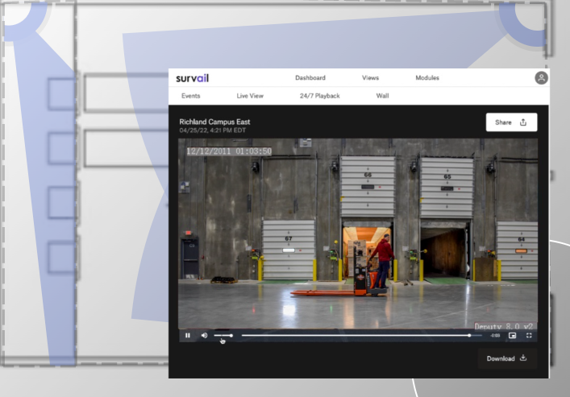Screen dimensions: 570x397
Task: Open the Dashboard menu
Action: tap(310, 78)
